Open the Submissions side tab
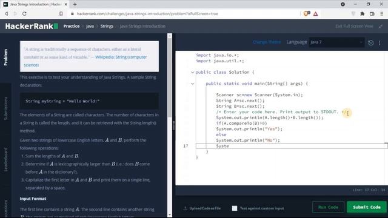Screen dimensions: 388x218 [5, 108]
